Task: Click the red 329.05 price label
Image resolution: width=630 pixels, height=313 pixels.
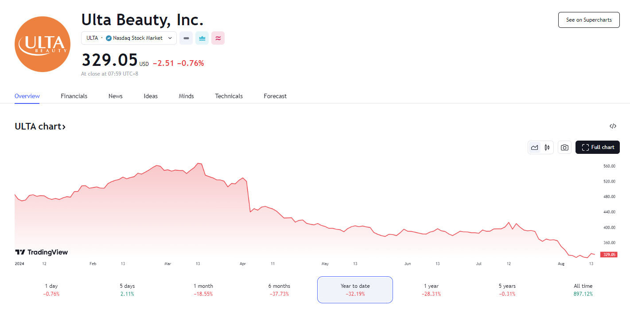Action: 610,255
